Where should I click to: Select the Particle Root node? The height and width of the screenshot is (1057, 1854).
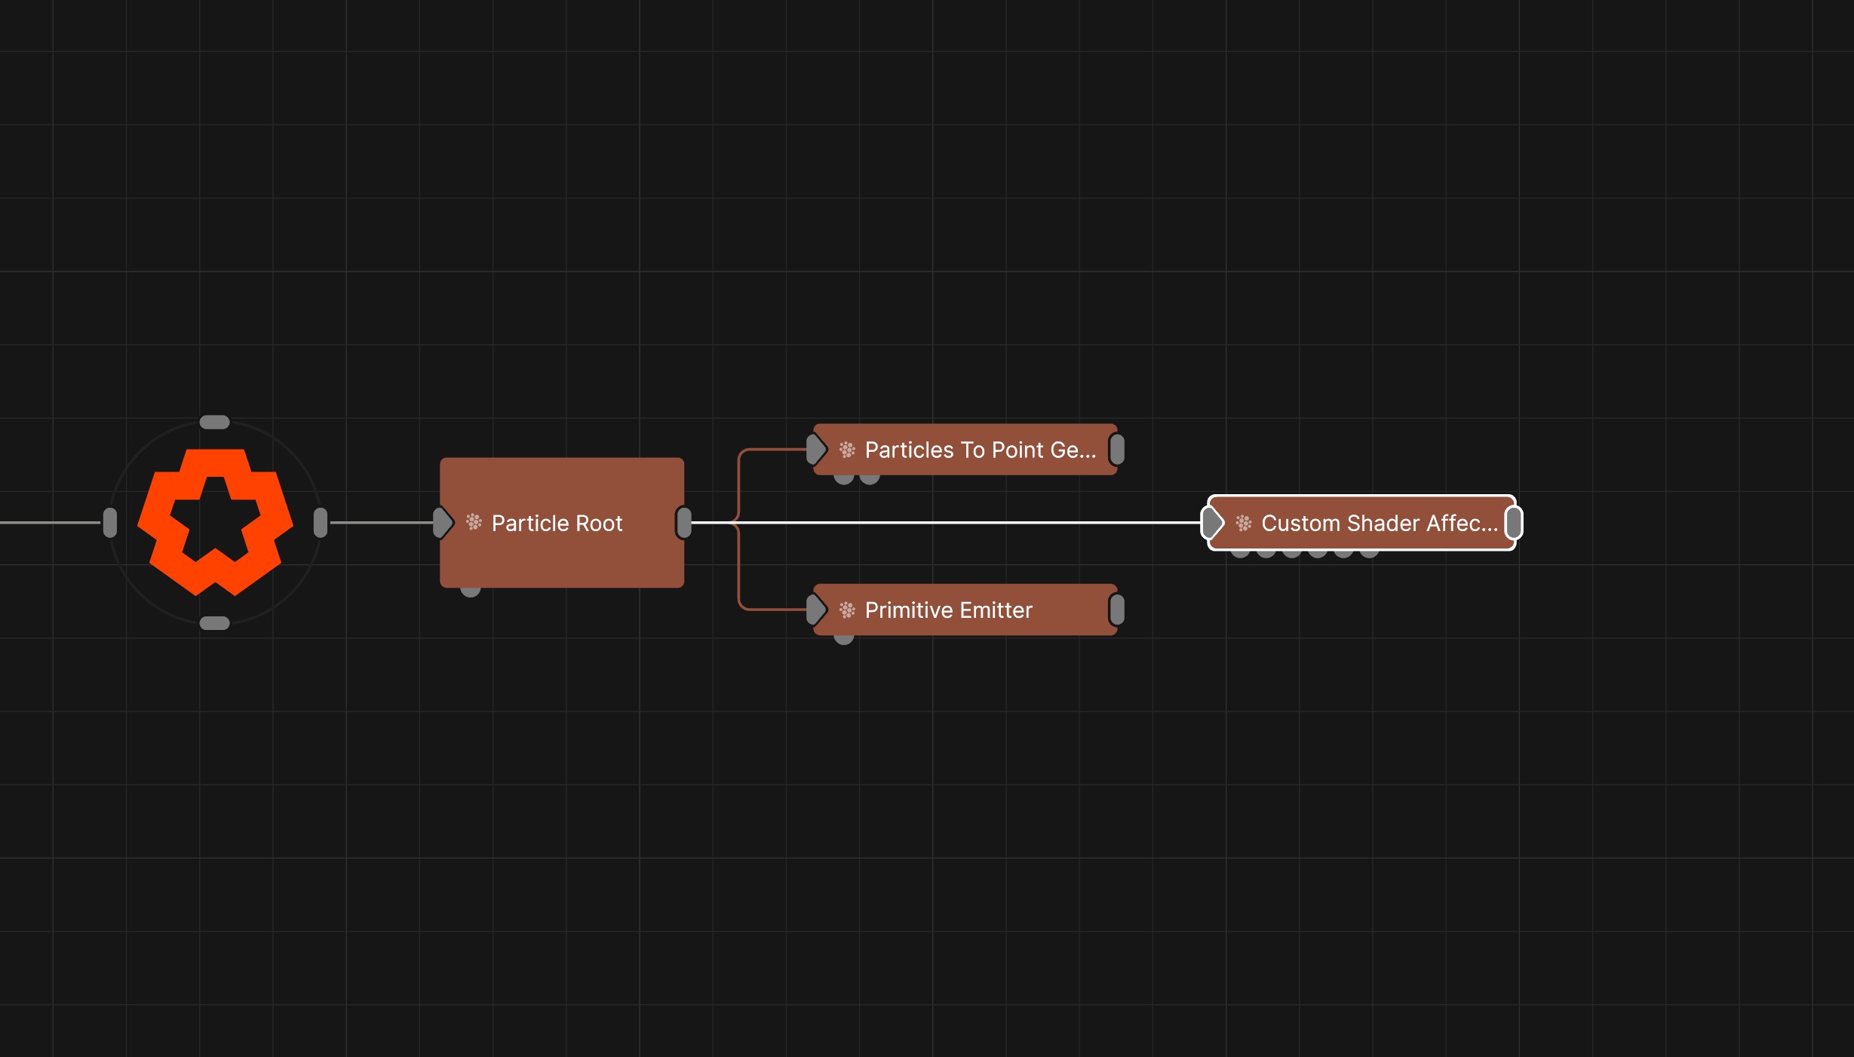point(562,522)
